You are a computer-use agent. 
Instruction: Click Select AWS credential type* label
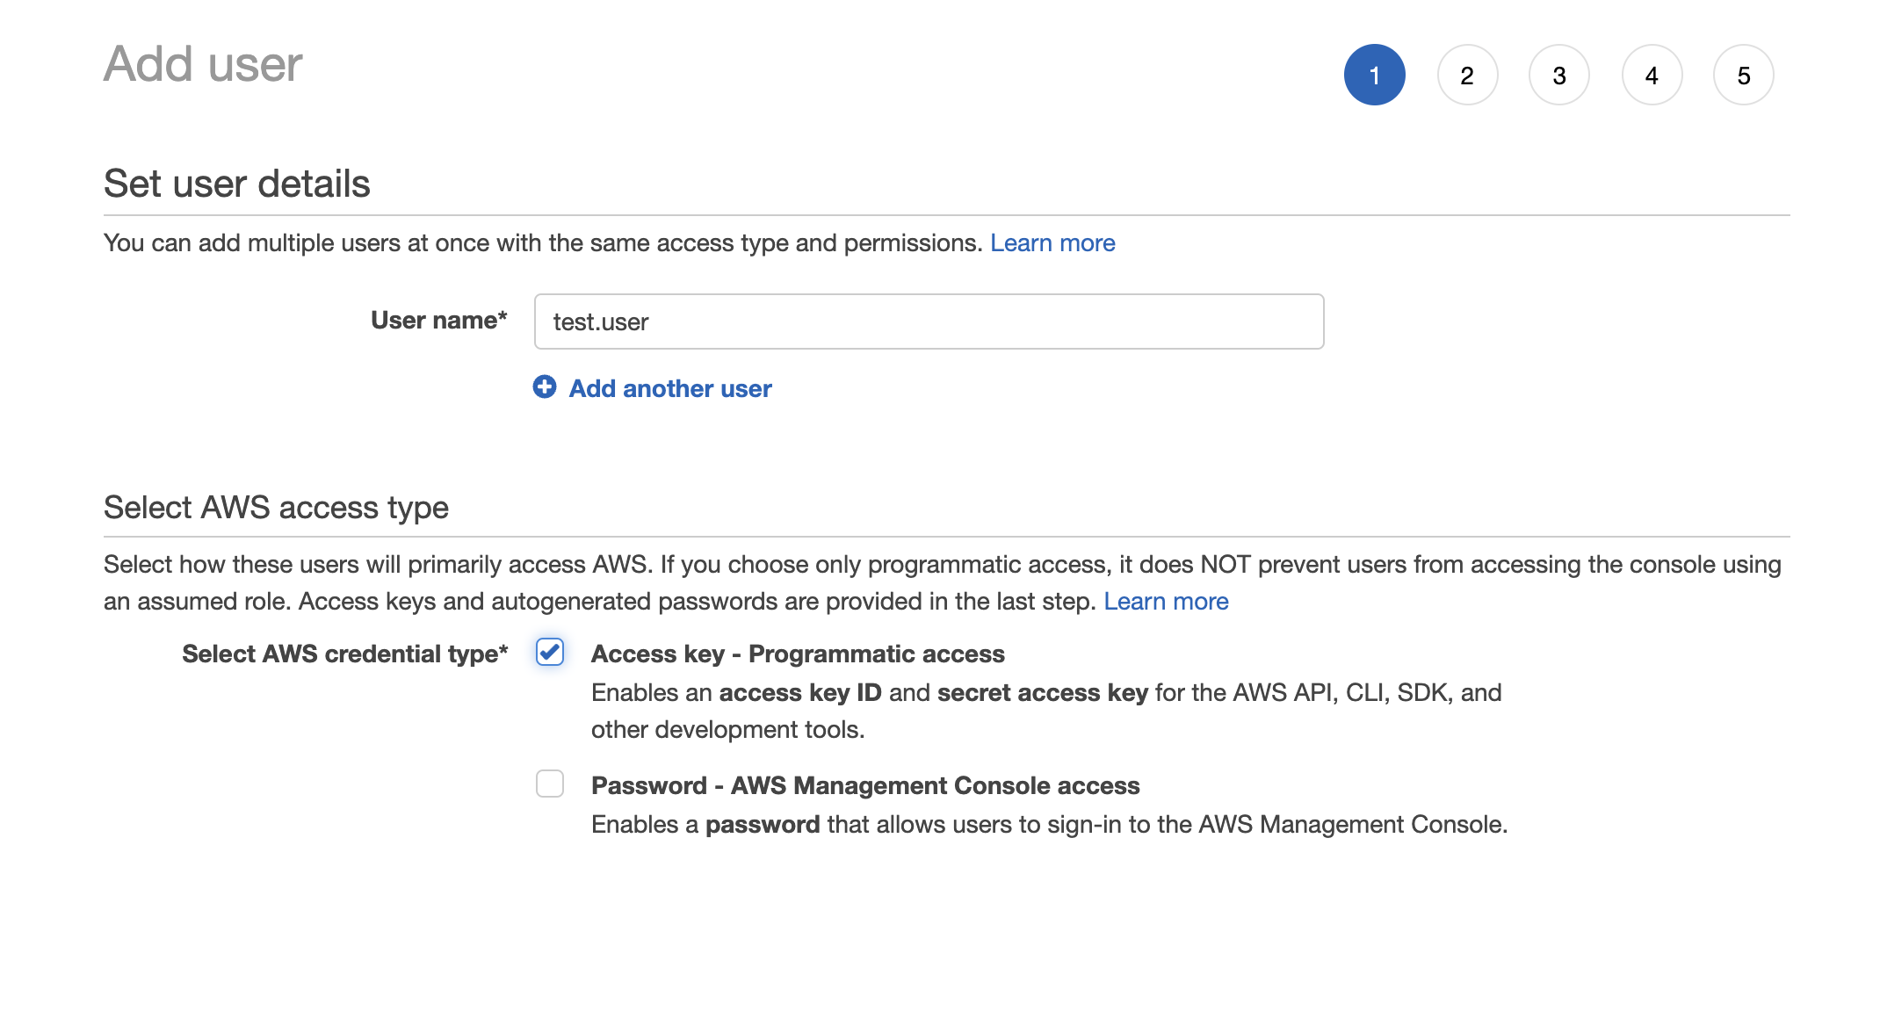coord(344,654)
